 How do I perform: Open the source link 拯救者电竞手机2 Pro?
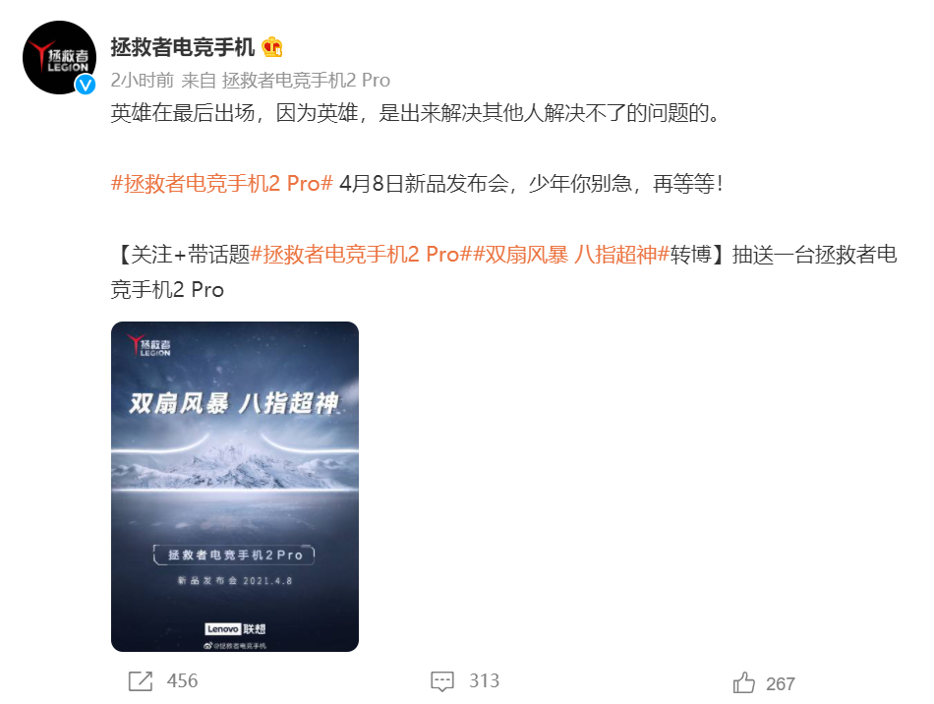click(x=306, y=80)
